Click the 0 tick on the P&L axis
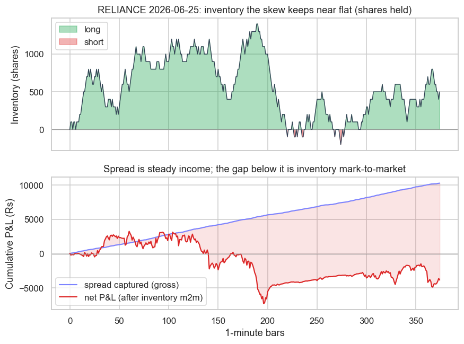464x344 pixels. (x=41, y=254)
